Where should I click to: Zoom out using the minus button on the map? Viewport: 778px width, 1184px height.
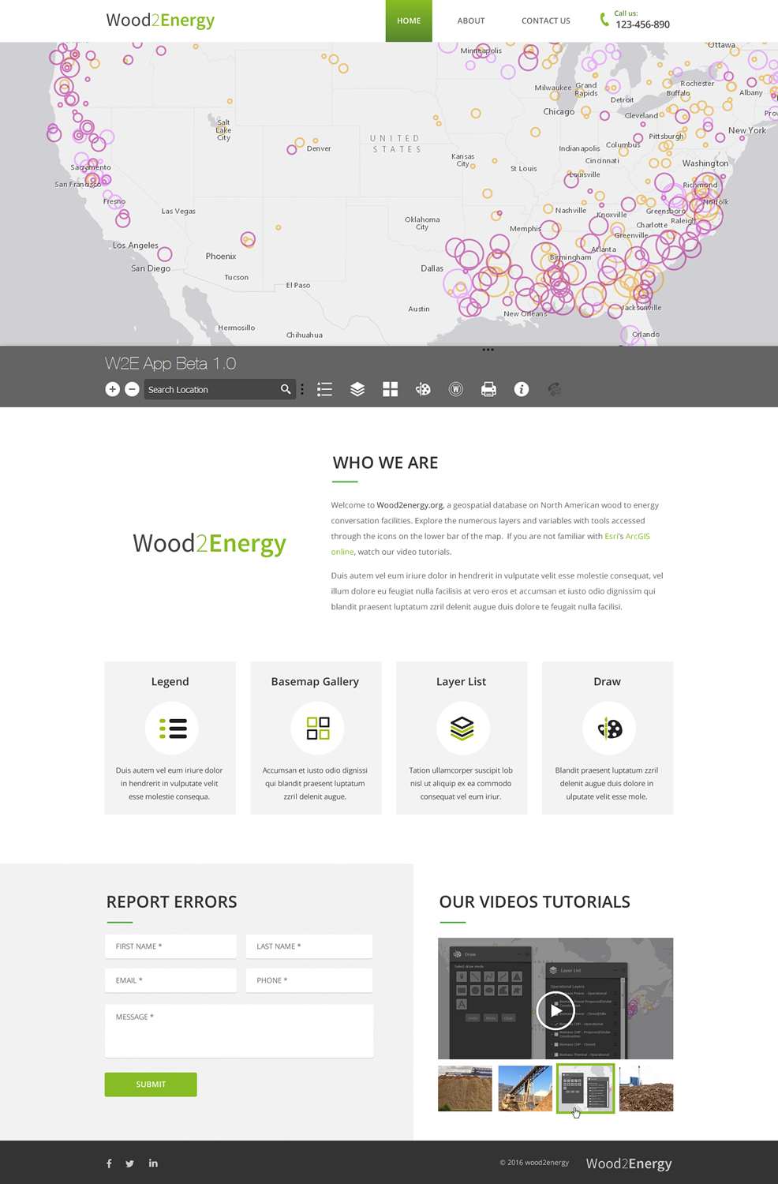131,389
